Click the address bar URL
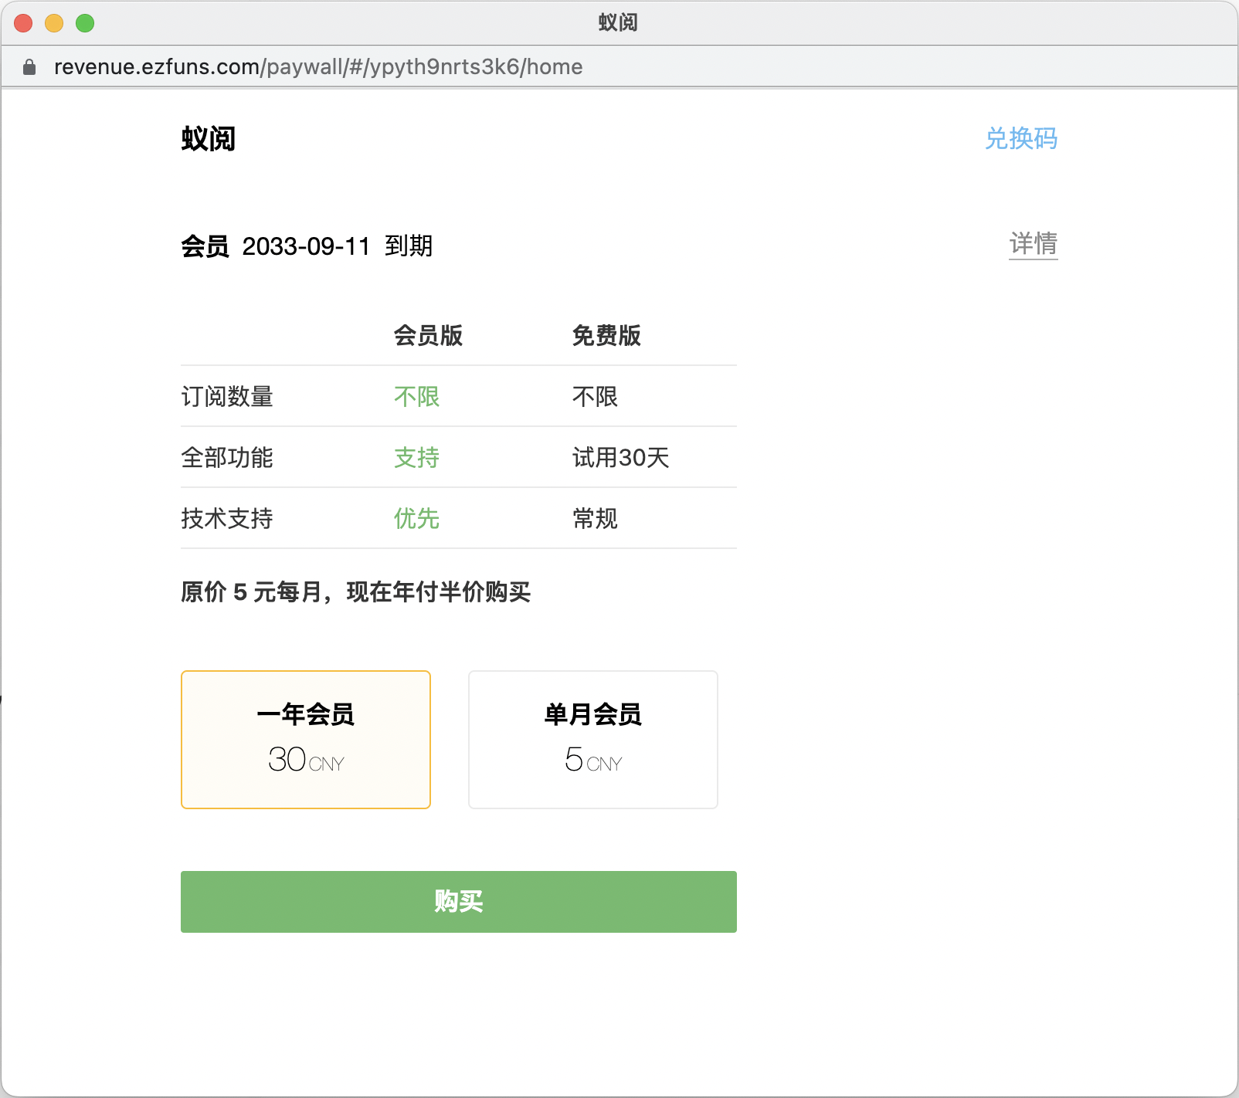Viewport: 1239px width, 1098px height. (318, 67)
